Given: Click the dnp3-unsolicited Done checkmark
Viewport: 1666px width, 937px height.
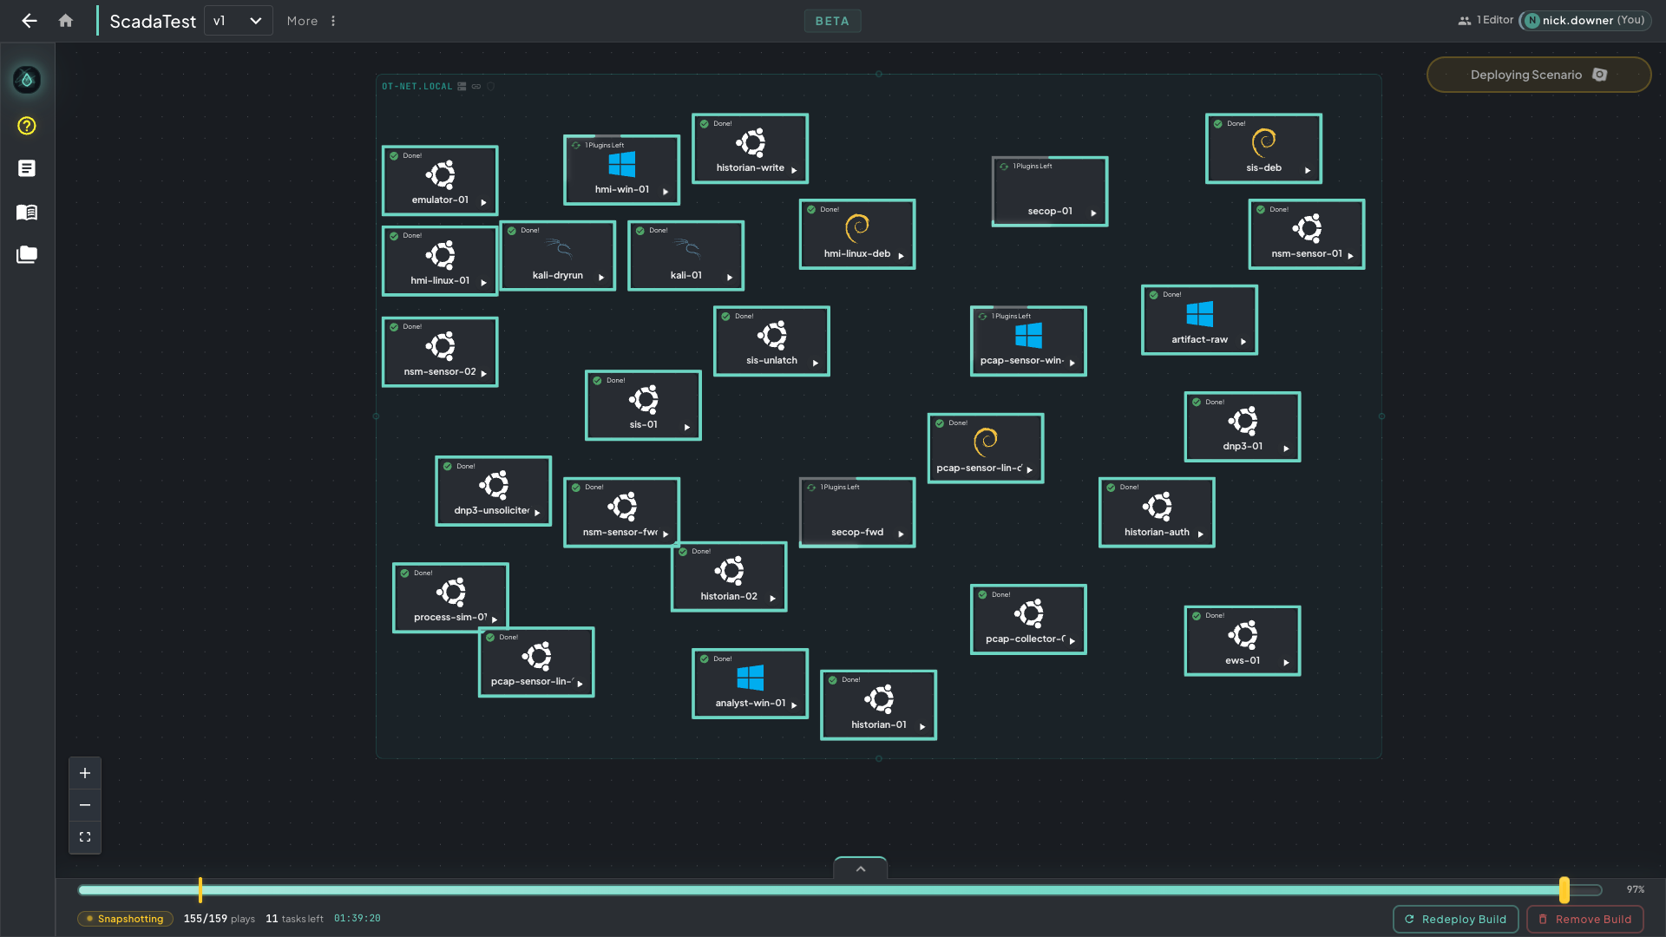Looking at the screenshot, I should click(x=448, y=467).
